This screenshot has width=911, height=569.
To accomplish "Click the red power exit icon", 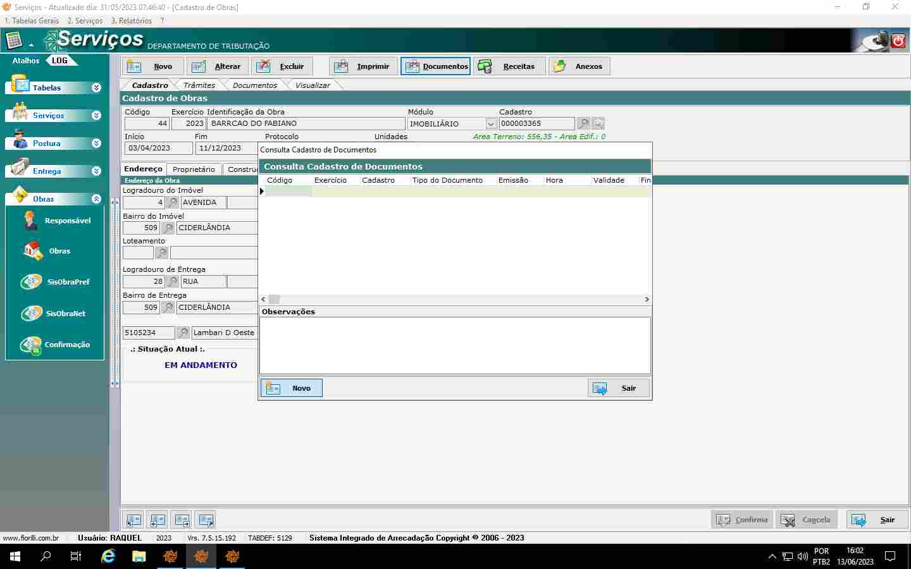I will [x=898, y=41].
